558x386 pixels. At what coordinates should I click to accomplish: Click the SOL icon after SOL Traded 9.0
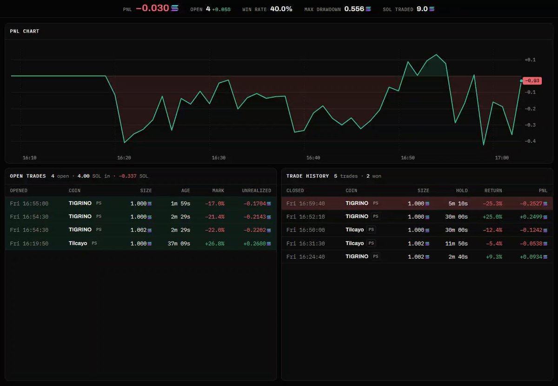pyautogui.click(x=432, y=9)
